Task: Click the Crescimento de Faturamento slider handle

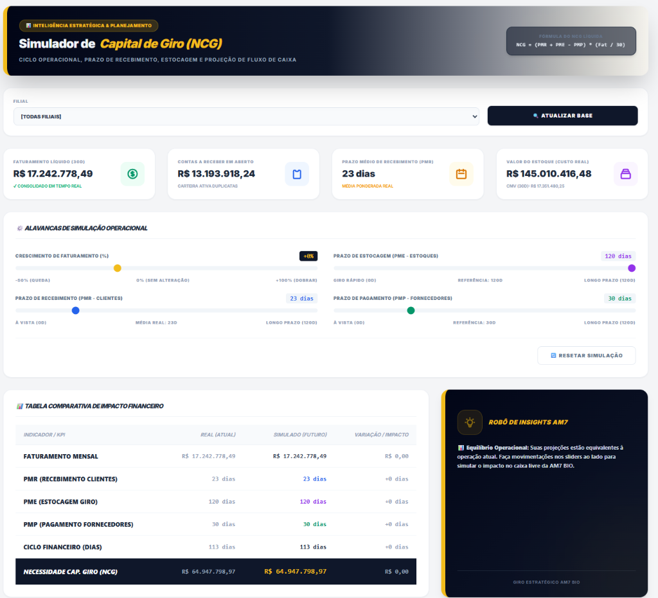Action: pos(118,268)
